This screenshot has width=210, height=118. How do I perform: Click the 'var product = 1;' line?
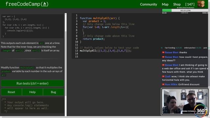click(94, 21)
